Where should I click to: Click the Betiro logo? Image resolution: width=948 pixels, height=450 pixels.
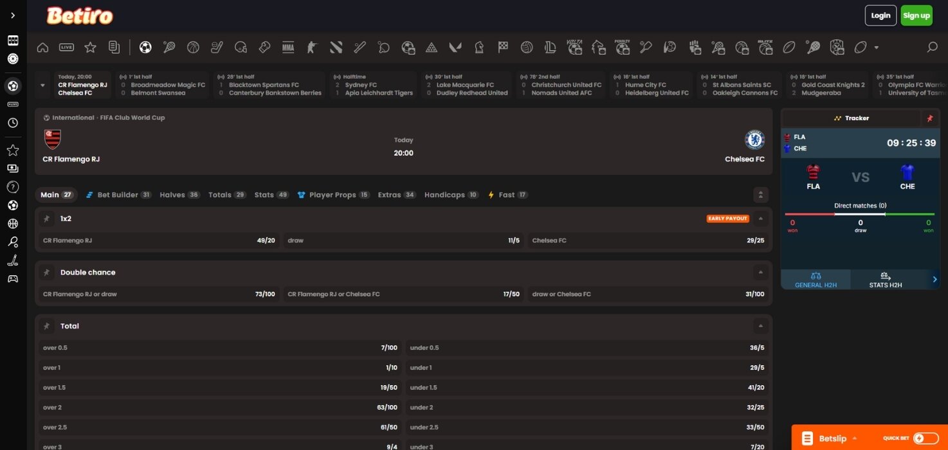pos(80,15)
